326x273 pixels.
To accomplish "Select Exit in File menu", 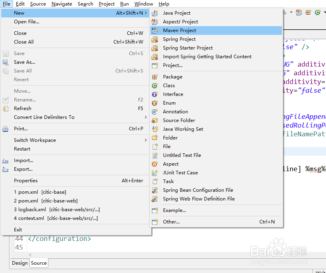I will (75, 230).
